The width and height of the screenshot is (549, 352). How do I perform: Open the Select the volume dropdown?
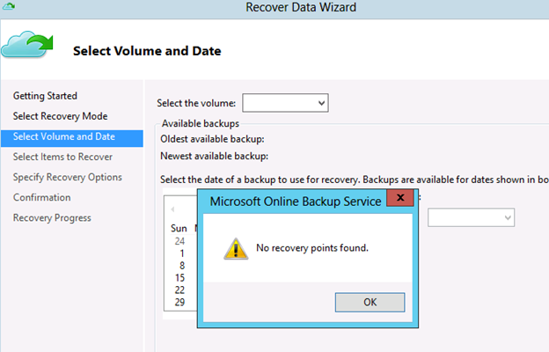[285, 104]
